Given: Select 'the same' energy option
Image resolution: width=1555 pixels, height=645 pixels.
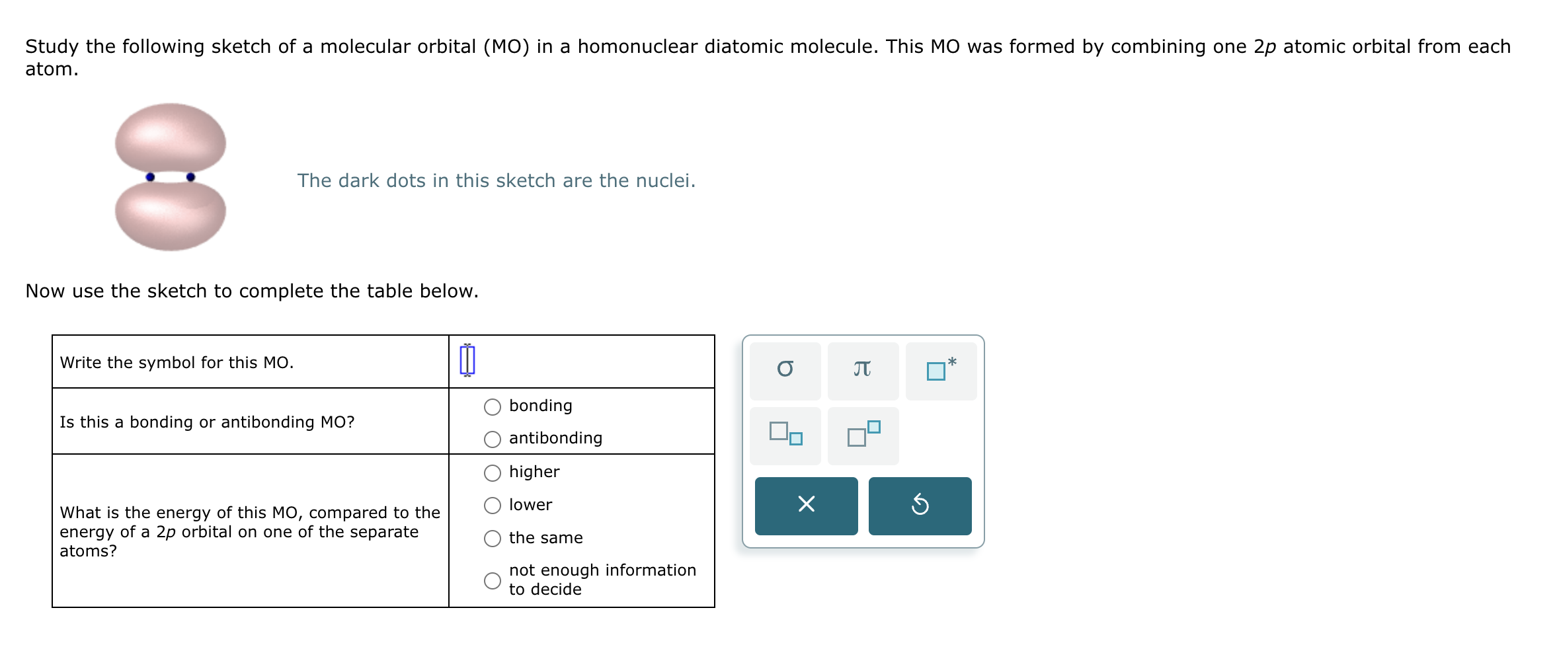Looking at the screenshot, I should pyautogui.click(x=492, y=538).
